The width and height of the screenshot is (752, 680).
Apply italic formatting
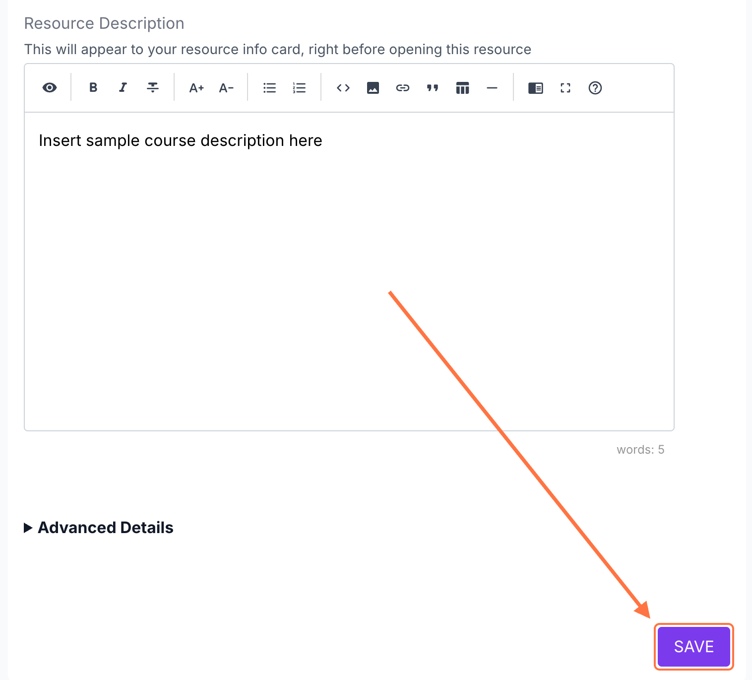pos(123,88)
